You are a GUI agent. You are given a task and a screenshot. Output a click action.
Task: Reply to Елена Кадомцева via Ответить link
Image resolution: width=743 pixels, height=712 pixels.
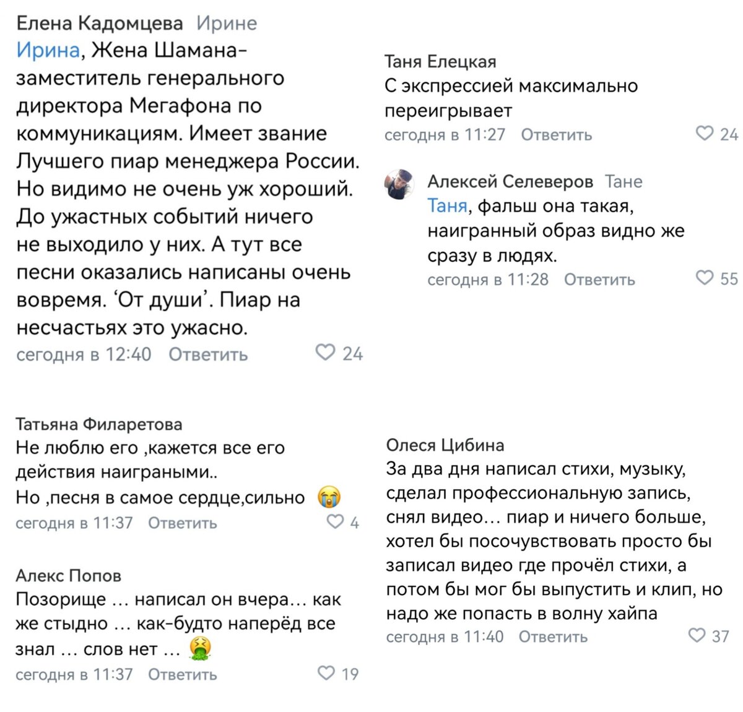[x=207, y=353]
